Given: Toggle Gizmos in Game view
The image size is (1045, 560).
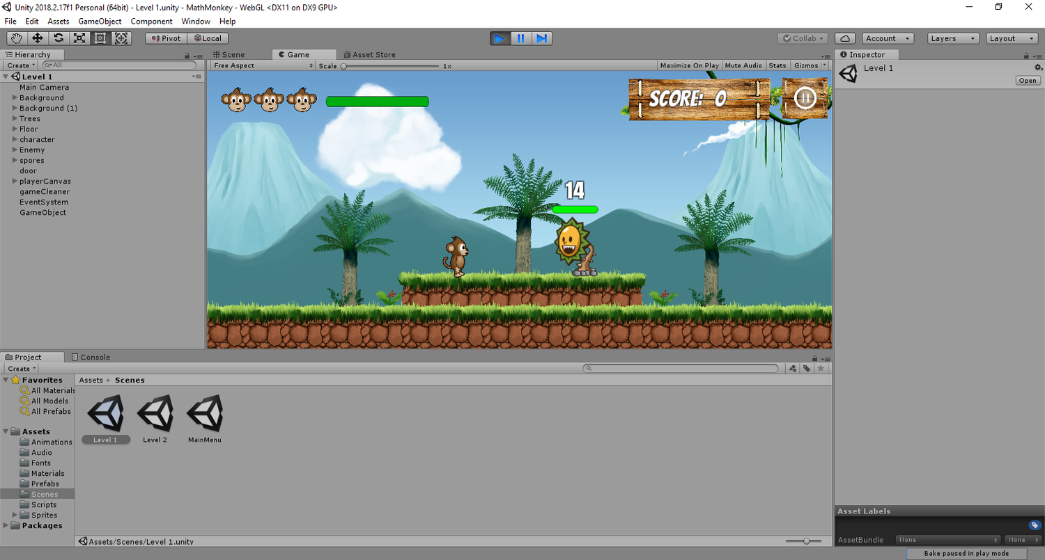Looking at the screenshot, I should pos(806,65).
